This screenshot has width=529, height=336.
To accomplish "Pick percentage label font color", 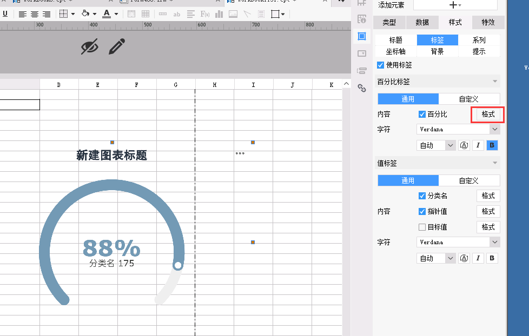I will 464,145.
